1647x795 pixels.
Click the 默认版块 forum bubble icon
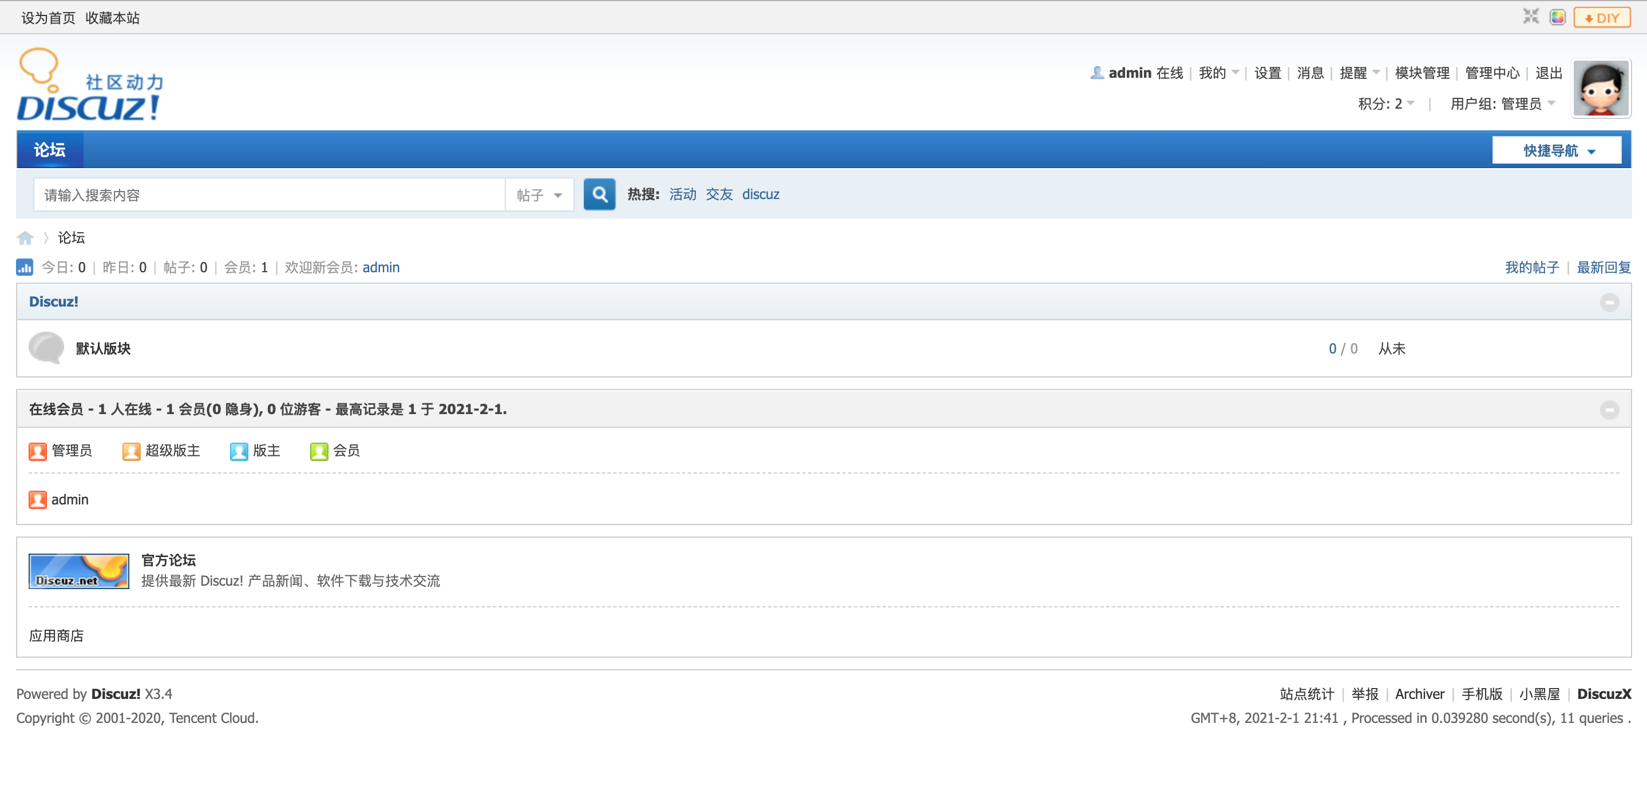point(46,348)
